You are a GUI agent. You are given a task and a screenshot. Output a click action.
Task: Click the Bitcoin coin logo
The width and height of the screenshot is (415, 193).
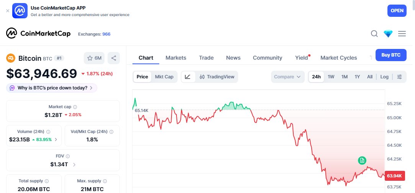click(x=11, y=58)
